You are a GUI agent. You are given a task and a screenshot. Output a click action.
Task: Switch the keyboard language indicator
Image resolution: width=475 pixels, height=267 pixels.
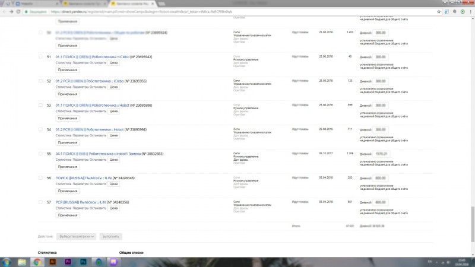[x=429, y=262]
